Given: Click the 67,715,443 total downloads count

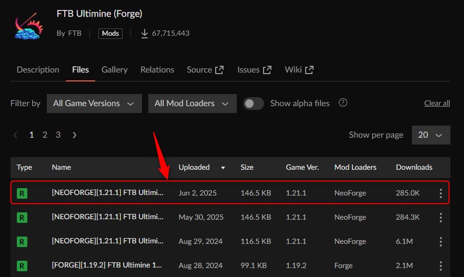Looking at the screenshot, I should point(171,33).
